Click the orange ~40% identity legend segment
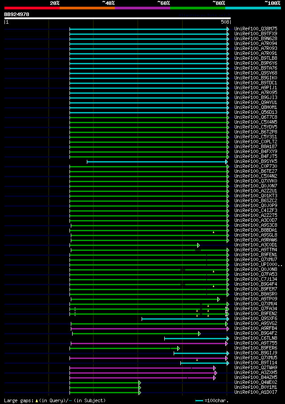Screen dimensions: 285x404 tap(87, 8)
